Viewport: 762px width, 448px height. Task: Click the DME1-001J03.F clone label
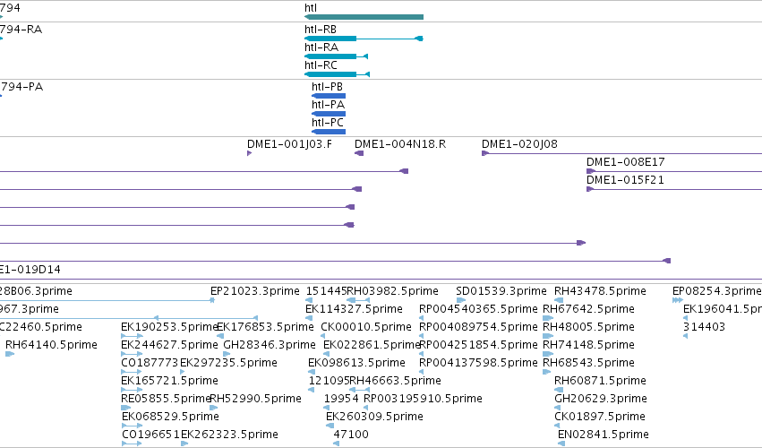point(289,144)
